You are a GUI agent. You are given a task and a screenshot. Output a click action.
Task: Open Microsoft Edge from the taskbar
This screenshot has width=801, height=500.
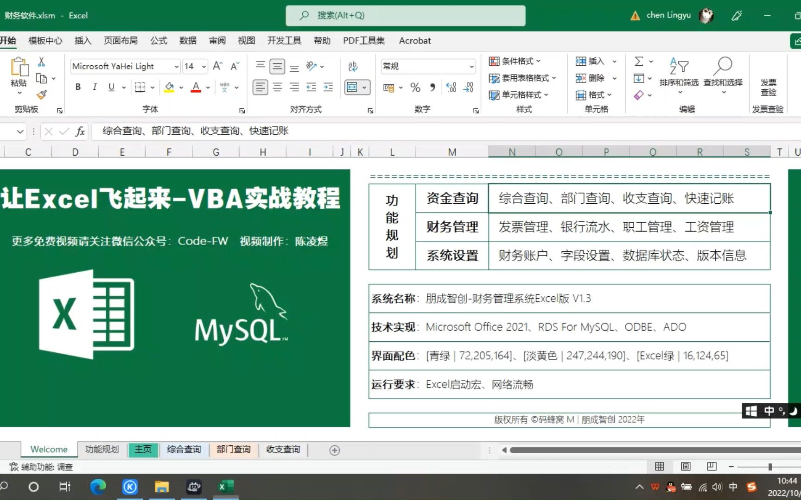(98, 487)
